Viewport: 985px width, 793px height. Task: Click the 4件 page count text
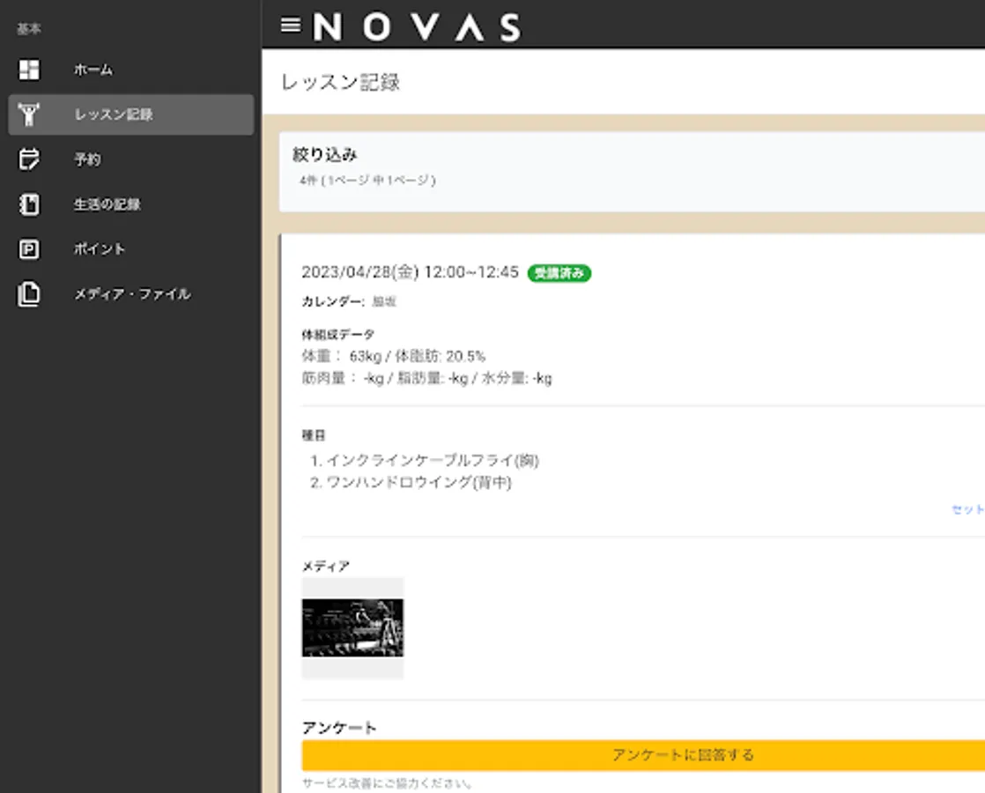(x=367, y=181)
